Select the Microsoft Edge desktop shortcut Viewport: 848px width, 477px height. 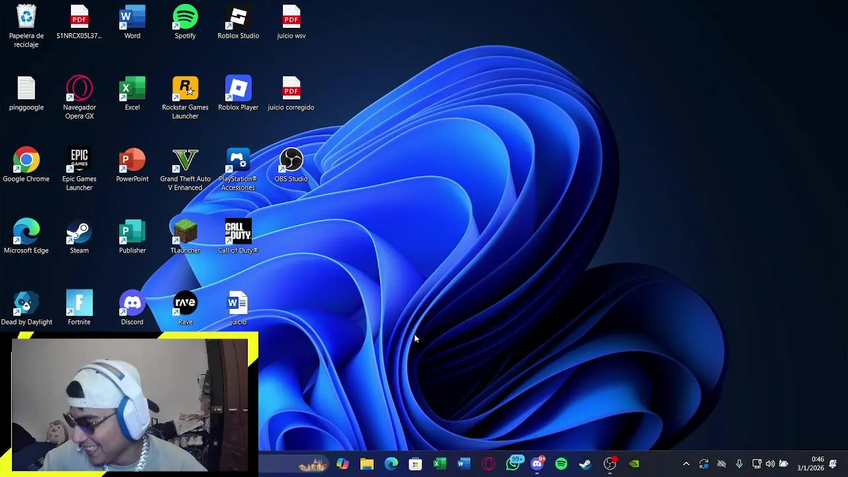click(x=26, y=236)
